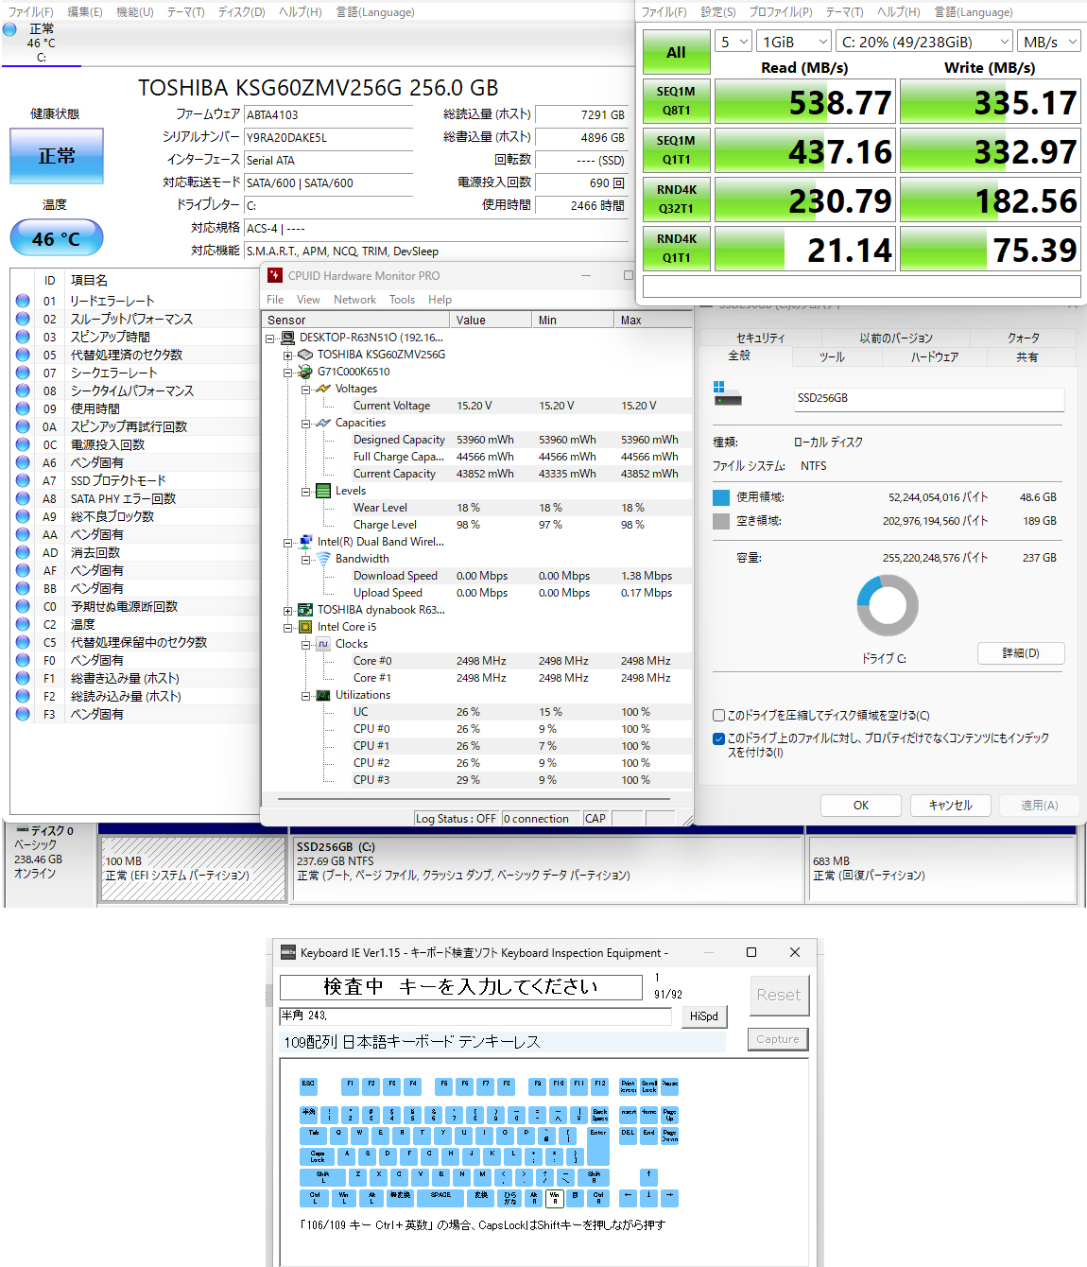
Task: Open the 設定(S) menu in CrystalDiskMark
Action: 717,12
